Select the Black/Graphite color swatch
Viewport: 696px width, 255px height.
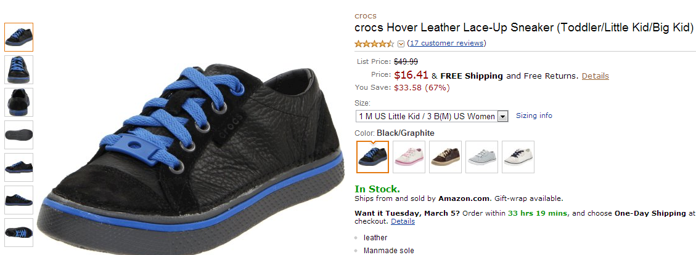tap(373, 157)
